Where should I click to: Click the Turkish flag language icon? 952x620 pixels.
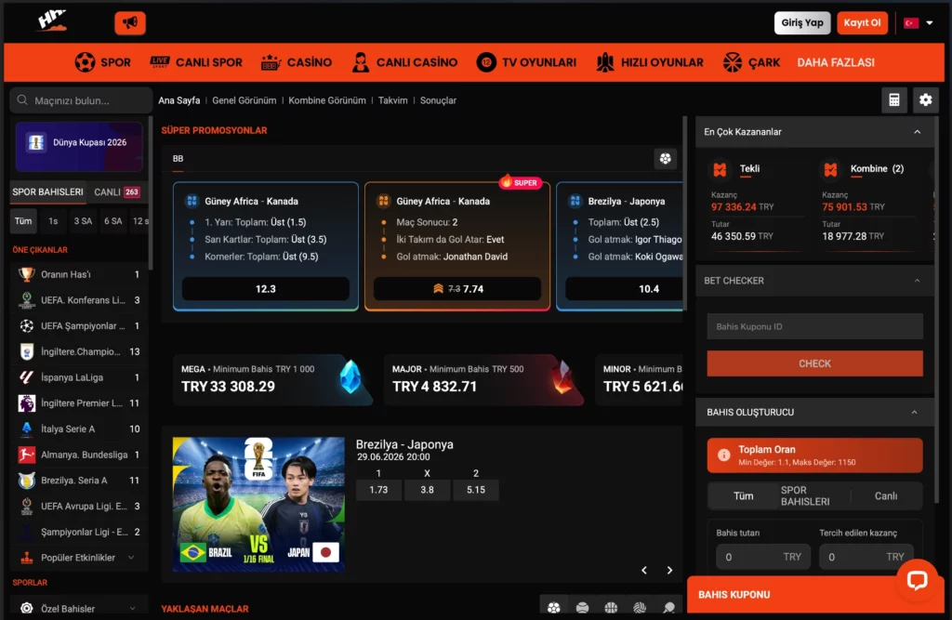point(911,23)
